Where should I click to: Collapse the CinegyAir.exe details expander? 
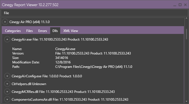[7, 39]
